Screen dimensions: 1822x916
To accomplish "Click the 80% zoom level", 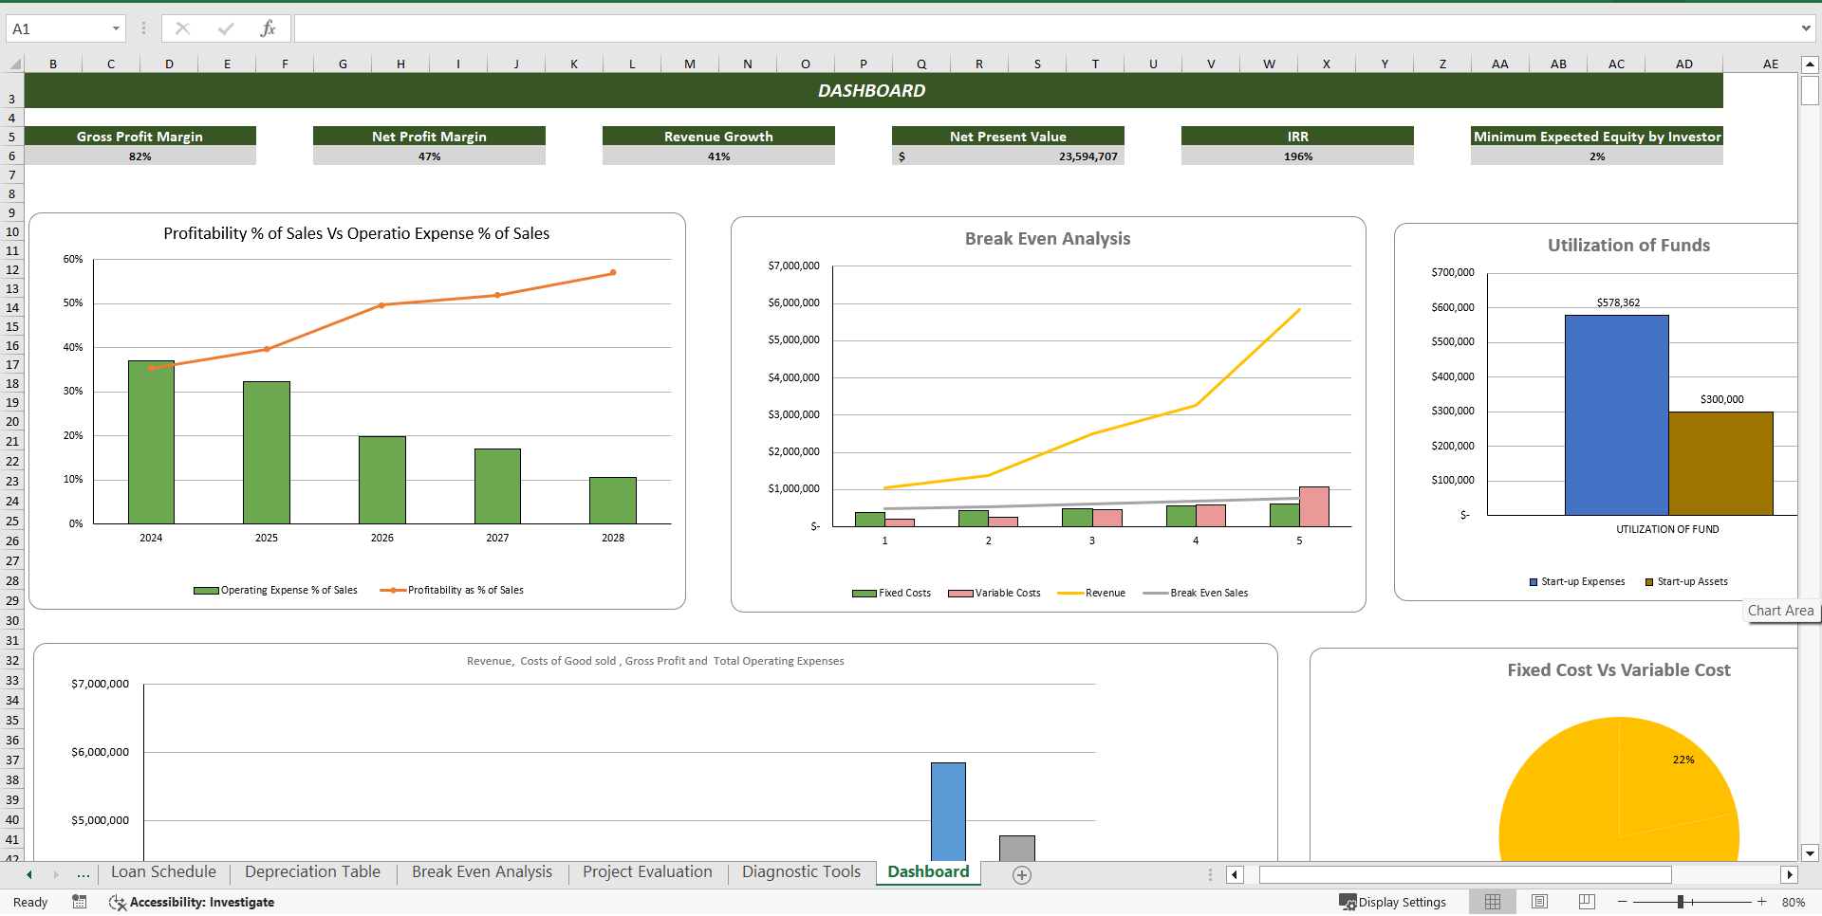I will pyautogui.click(x=1794, y=902).
